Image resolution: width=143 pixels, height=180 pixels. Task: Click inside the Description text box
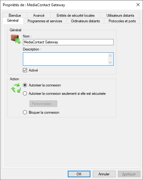pyautogui.click(x=65, y=59)
